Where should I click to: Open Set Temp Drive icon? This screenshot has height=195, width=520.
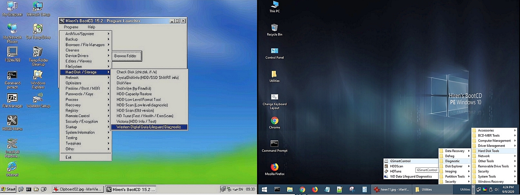[38, 32]
